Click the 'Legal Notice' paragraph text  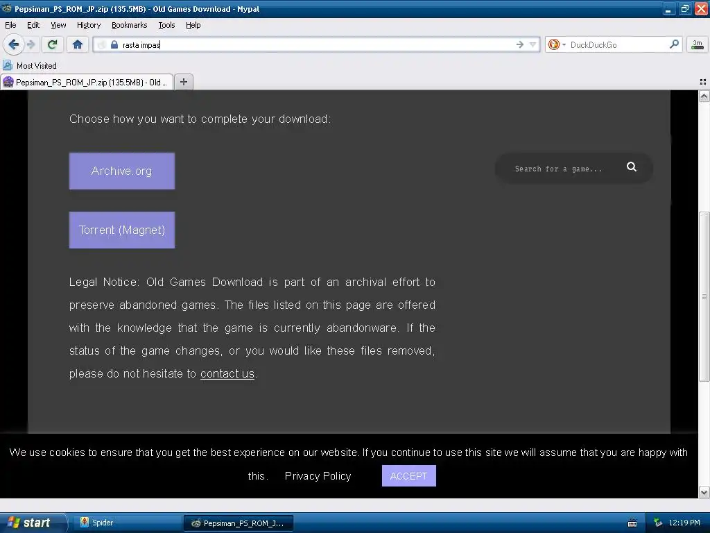[x=252, y=328]
